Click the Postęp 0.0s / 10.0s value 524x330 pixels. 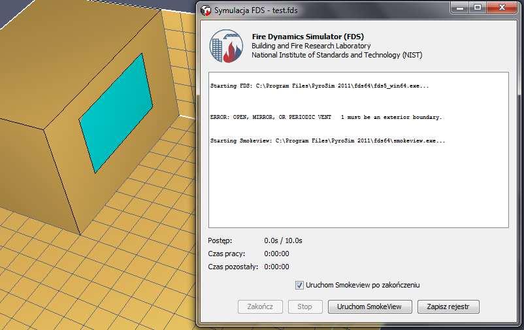tap(283, 240)
